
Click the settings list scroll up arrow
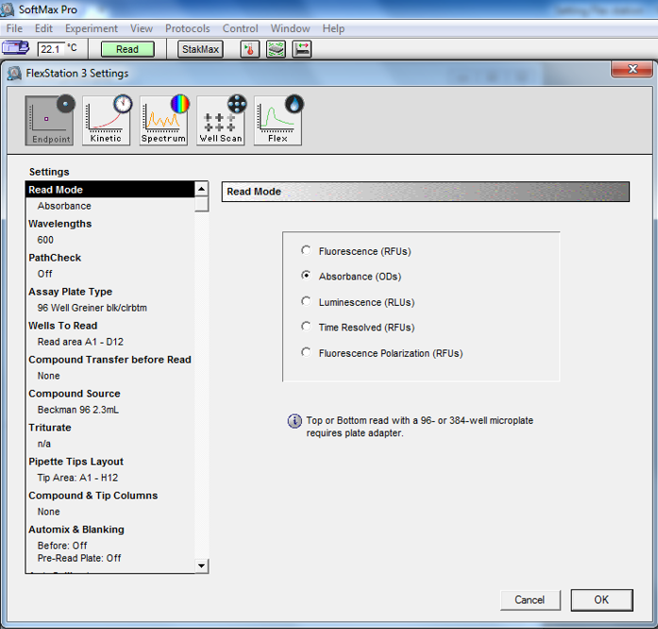(201, 189)
